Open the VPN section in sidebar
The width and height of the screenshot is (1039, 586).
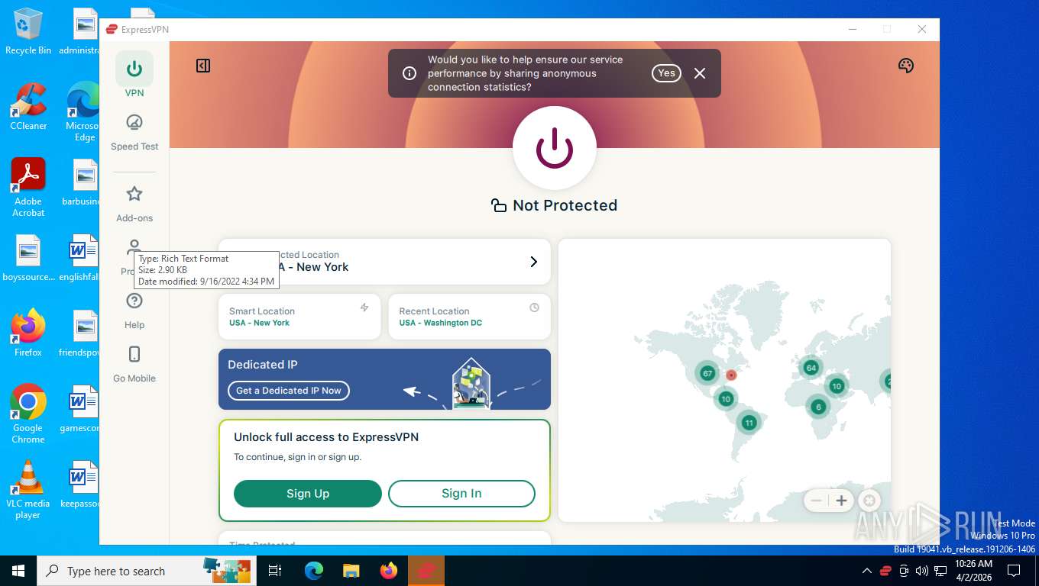[x=134, y=76]
